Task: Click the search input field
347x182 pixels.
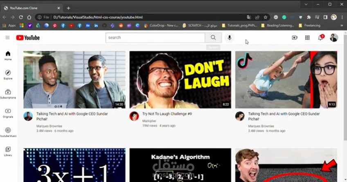Action: pyautogui.click(x=155, y=38)
